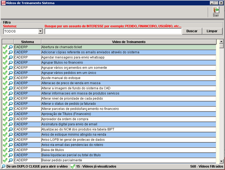225x170 pixels.
Task: Click CADERP cell in Baixa liquidacao parcial row
Action: coord(27,155)
